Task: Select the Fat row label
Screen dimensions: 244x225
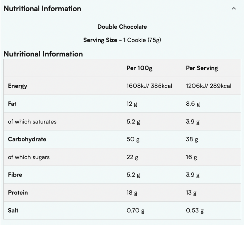Action: pyautogui.click(x=12, y=104)
